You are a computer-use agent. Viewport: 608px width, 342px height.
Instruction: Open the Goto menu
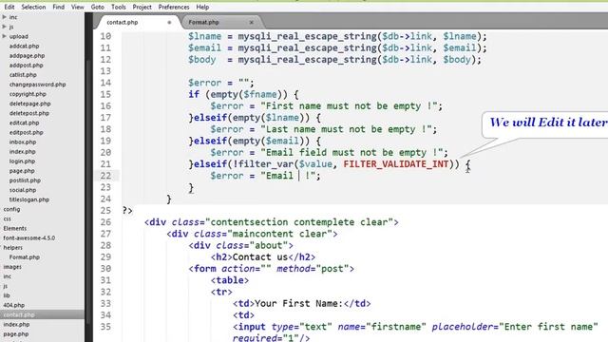click(97, 7)
